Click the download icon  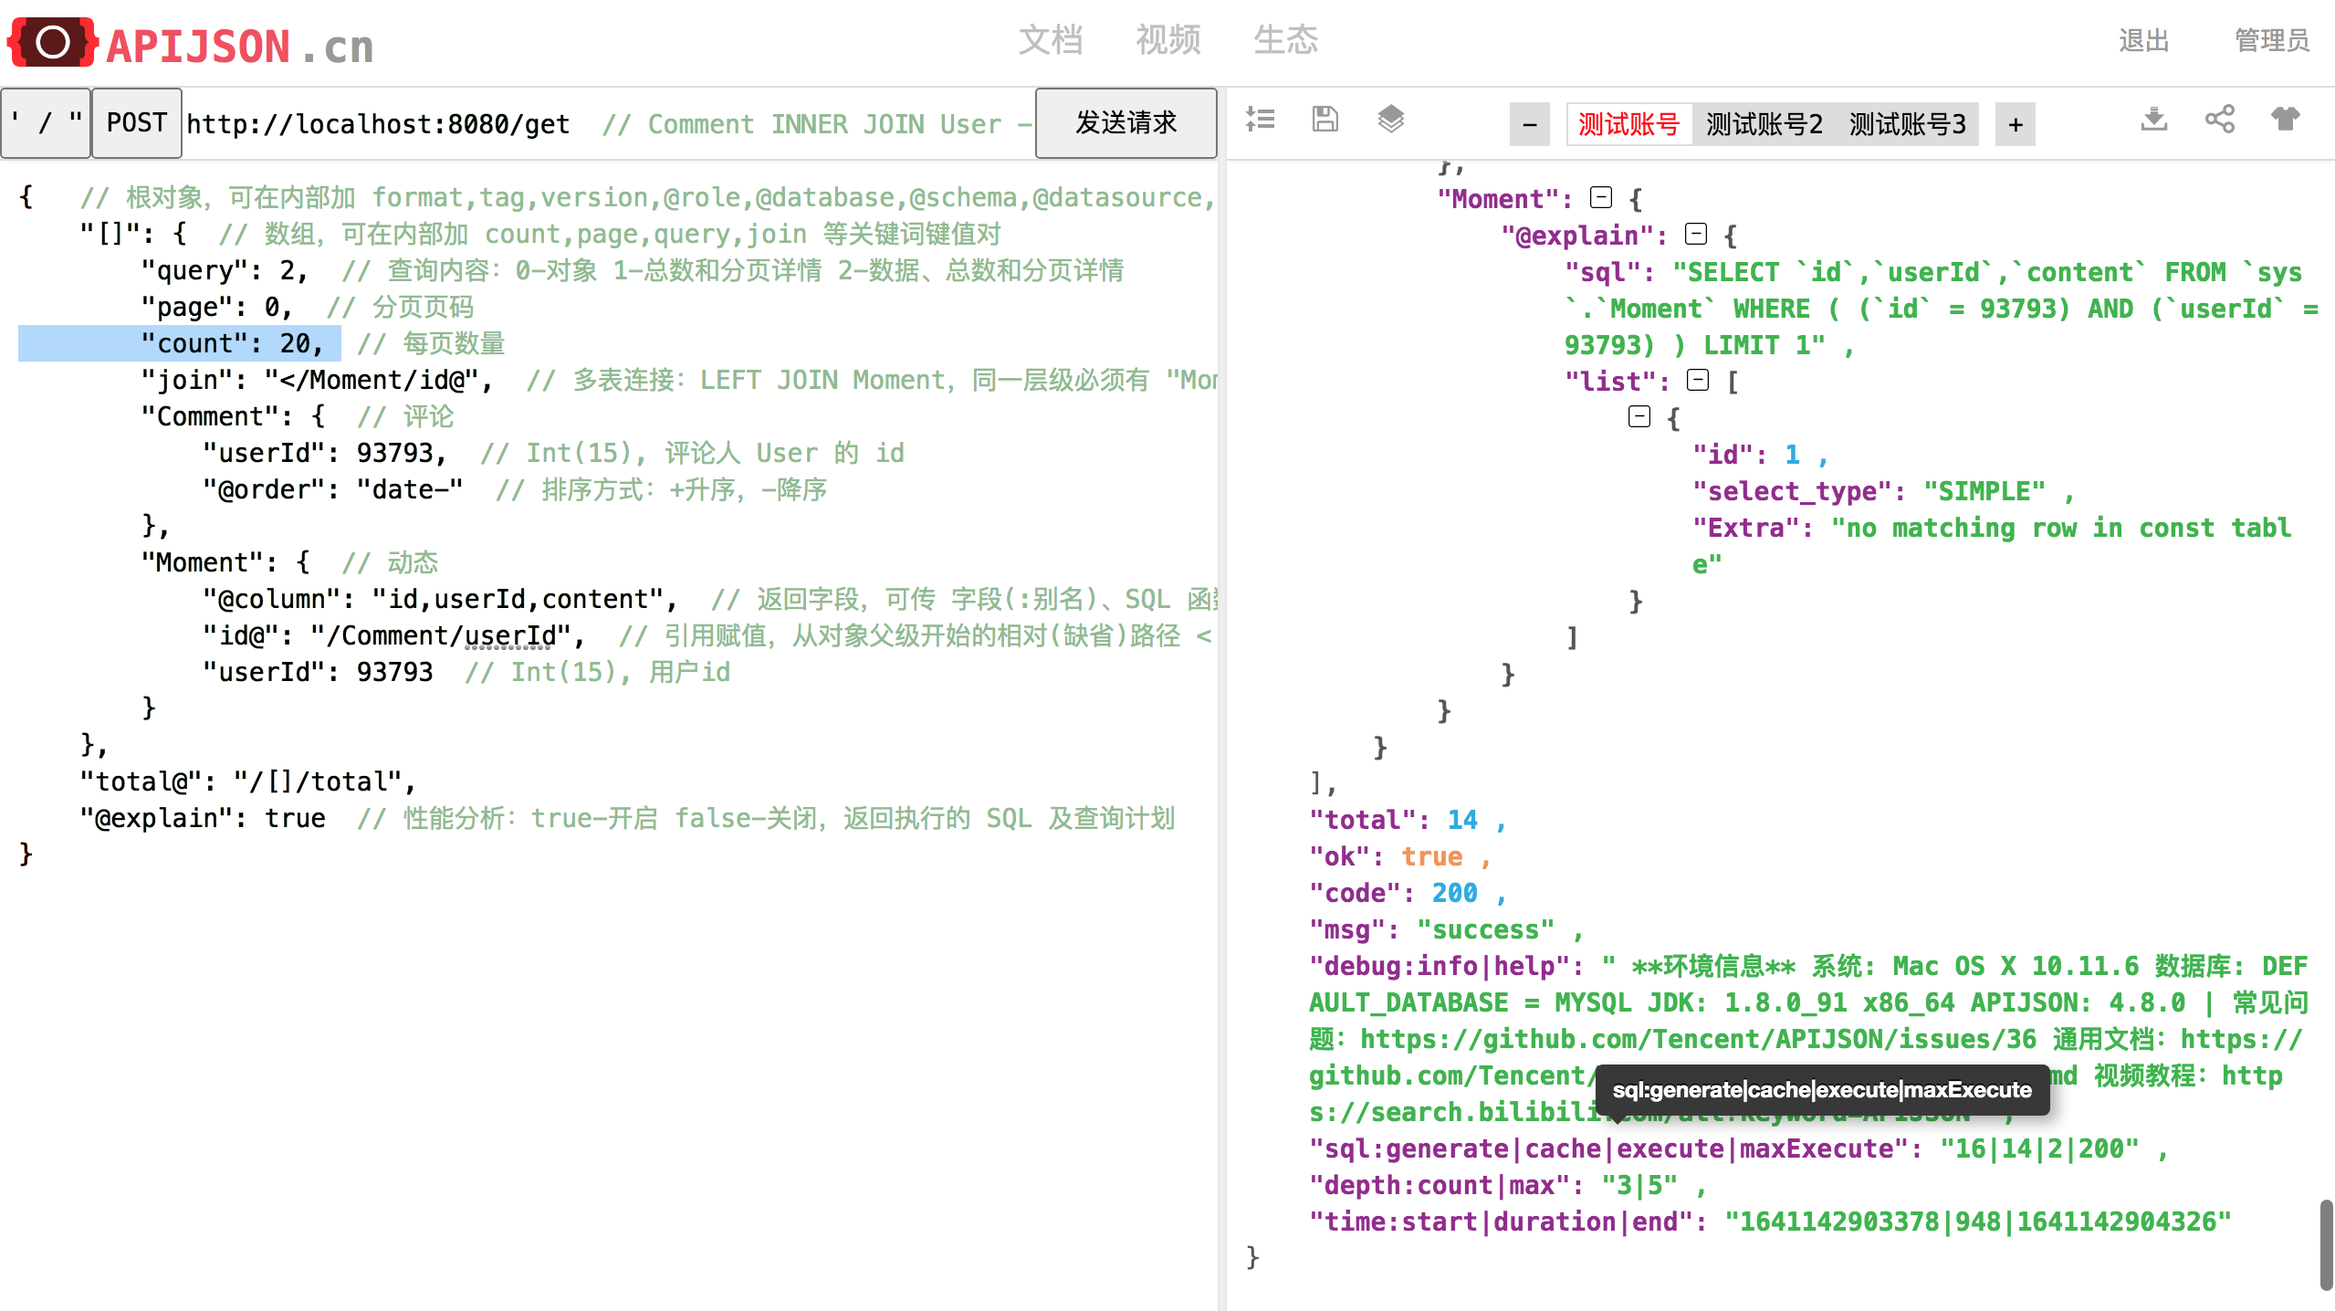click(2153, 119)
